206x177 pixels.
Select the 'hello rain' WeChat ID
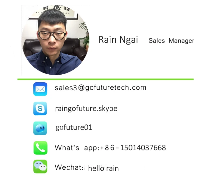pyautogui.click(x=103, y=168)
